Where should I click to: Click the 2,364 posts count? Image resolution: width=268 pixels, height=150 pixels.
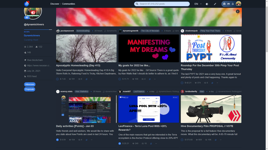28,47
